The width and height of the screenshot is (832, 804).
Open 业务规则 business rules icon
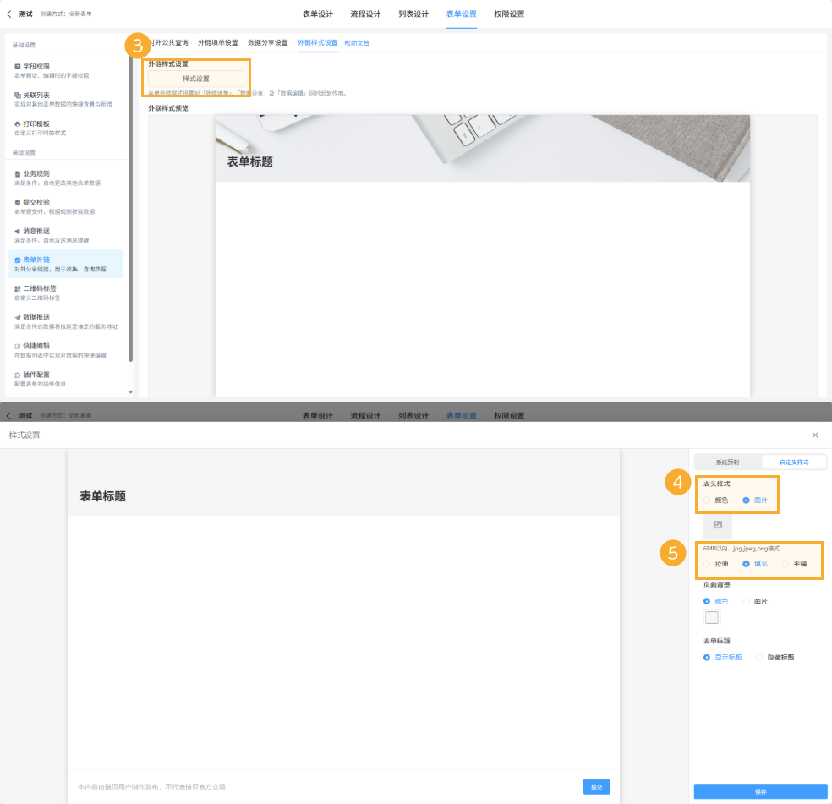coord(18,173)
